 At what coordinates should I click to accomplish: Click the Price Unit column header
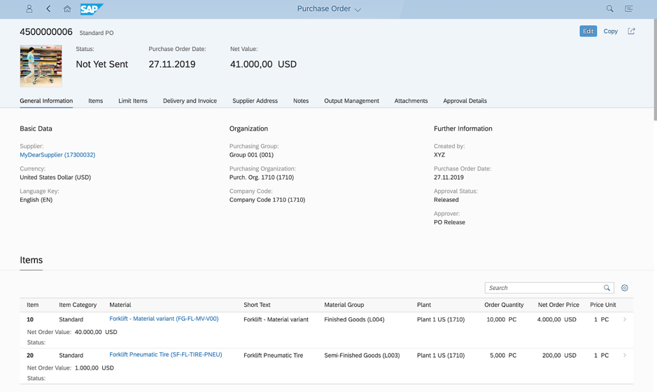coord(603,305)
